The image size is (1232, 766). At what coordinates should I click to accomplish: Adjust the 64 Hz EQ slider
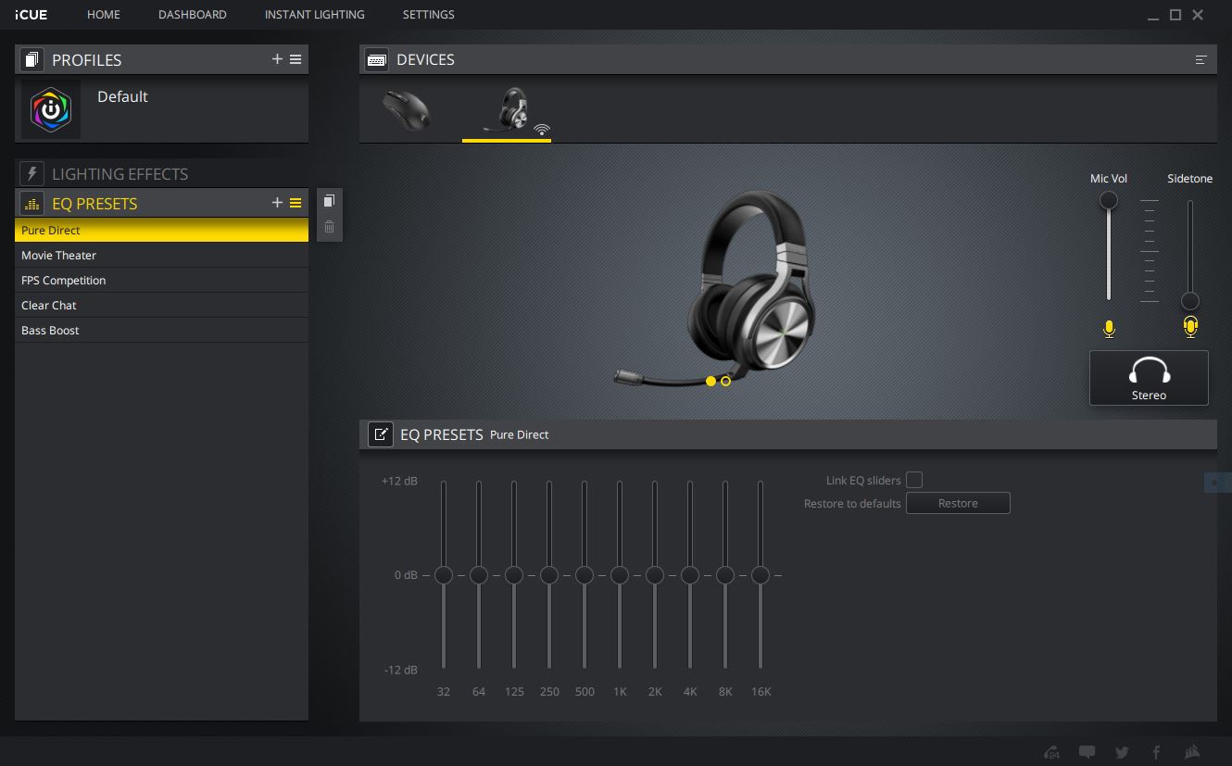pos(478,575)
